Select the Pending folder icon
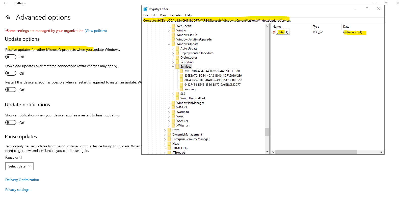This screenshot has height=216, width=399. 181,89
